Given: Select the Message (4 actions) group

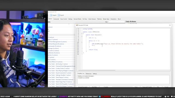Looking at the screenshot, I should [x=53, y=48].
